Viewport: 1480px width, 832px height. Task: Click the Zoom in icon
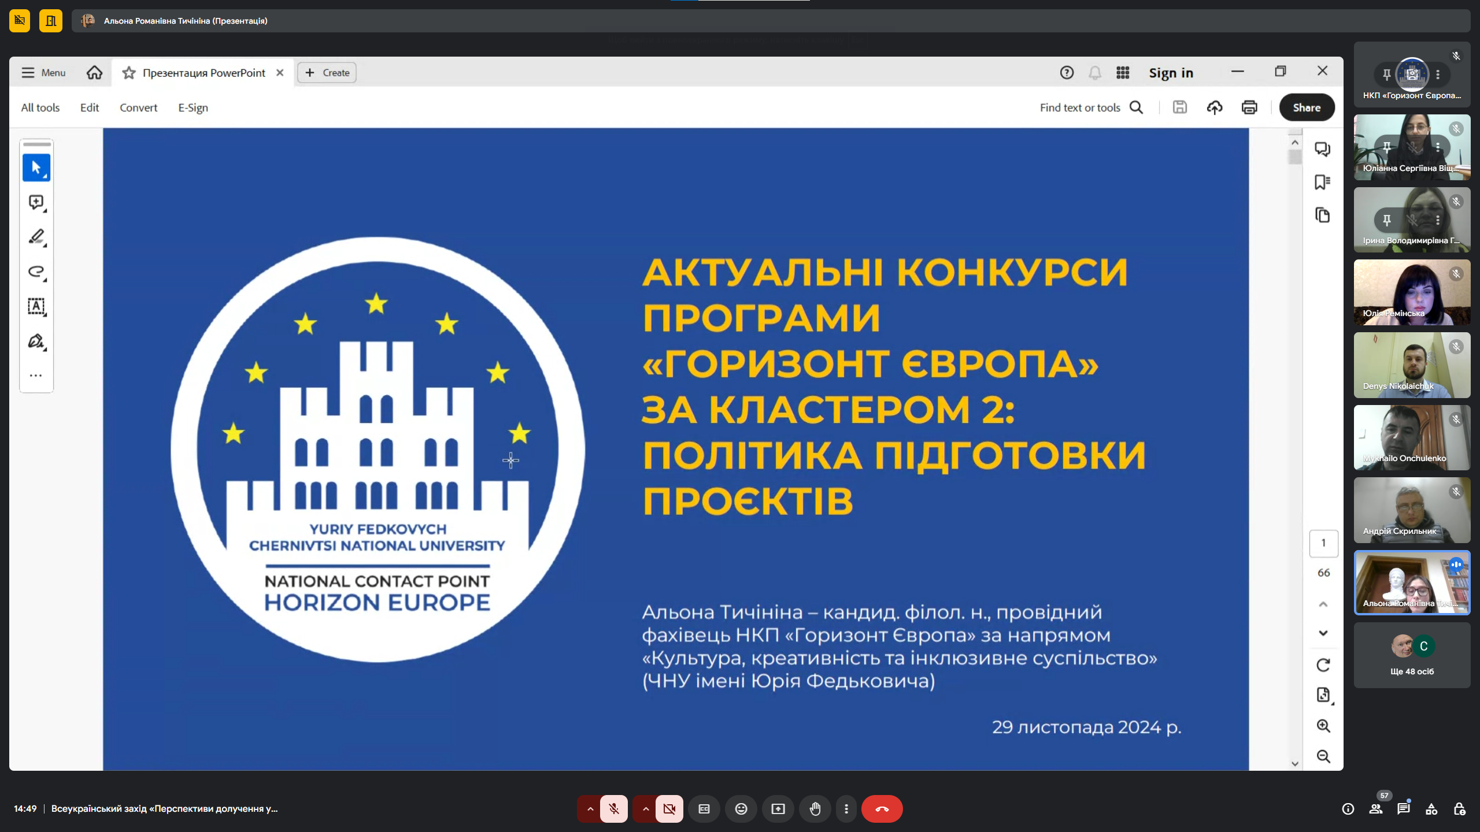pyautogui.click(x=1323, y=726)
